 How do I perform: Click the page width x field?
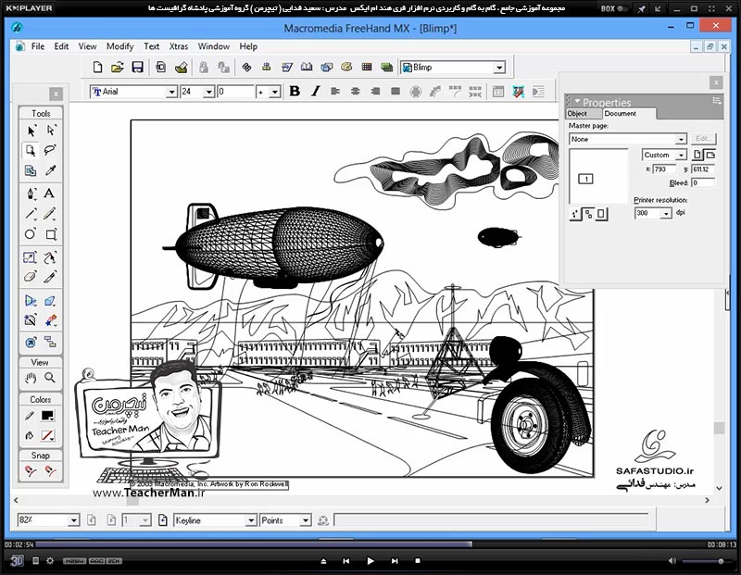click(x=665, y=169)
